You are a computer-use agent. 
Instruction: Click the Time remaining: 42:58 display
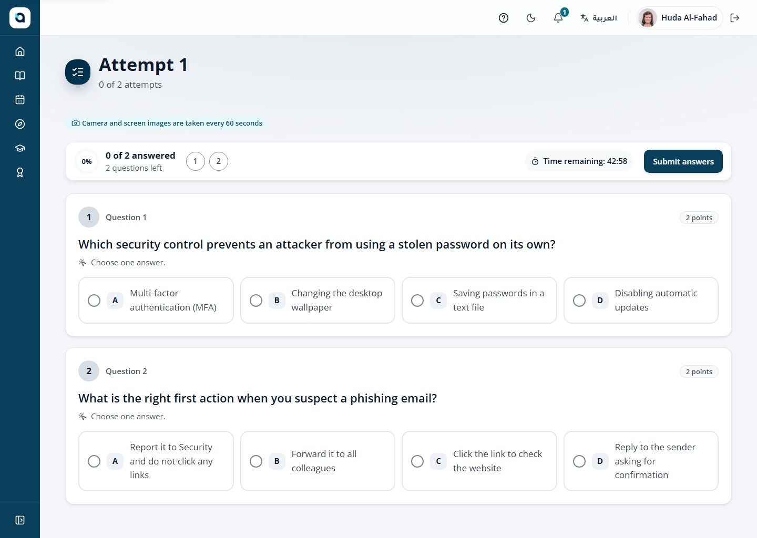coord(579,161)
